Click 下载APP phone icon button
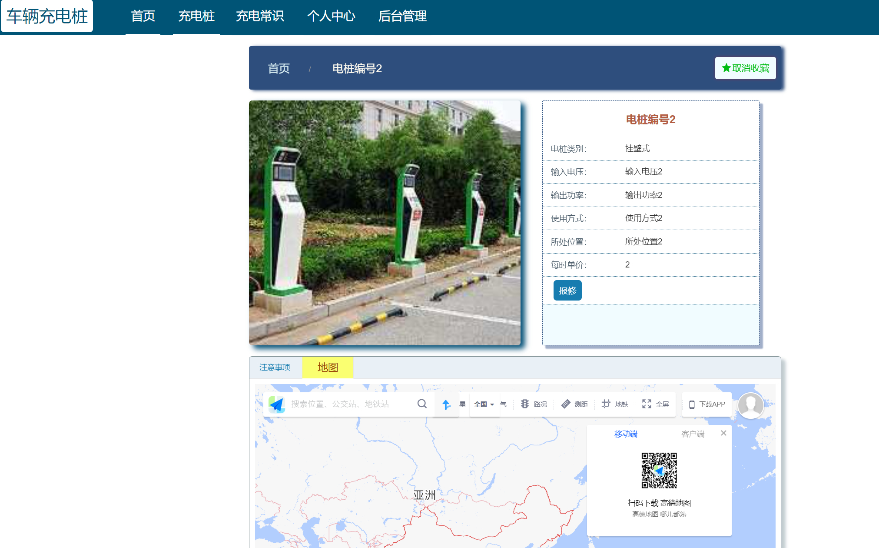Viewport: 879px width, 548px height. click(x=707, y=404)
